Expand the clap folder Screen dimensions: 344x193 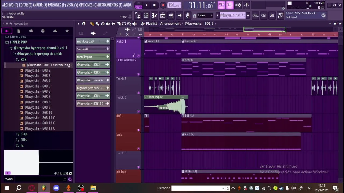pos(21,134)
